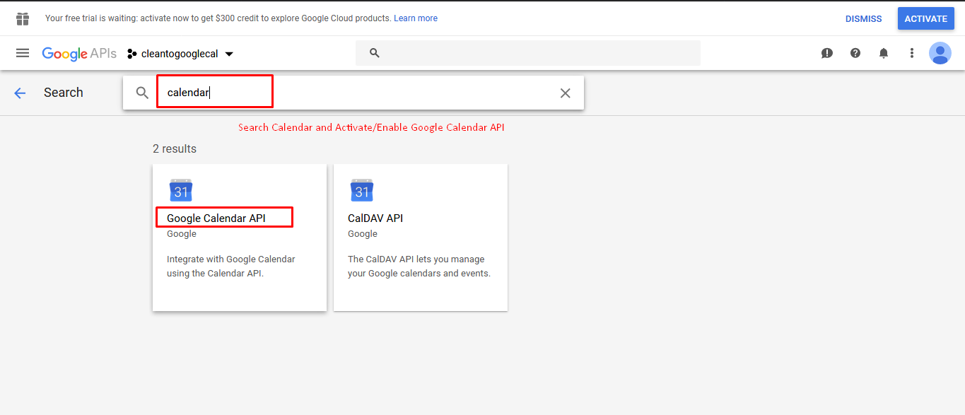Screen dimensions: 965x415
Task: Open the user account avatar
Action: tap(940, 53)
